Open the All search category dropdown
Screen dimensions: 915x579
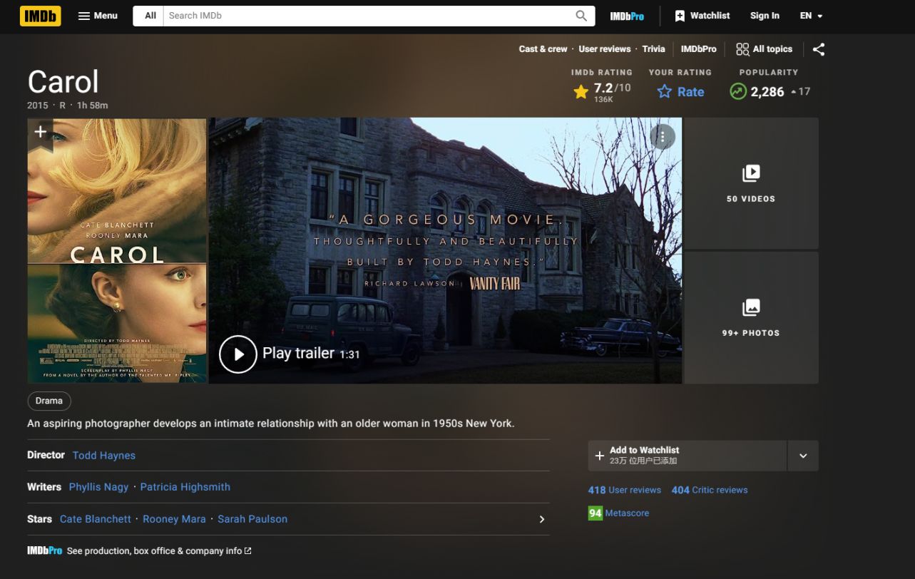[x=150, y=16]
